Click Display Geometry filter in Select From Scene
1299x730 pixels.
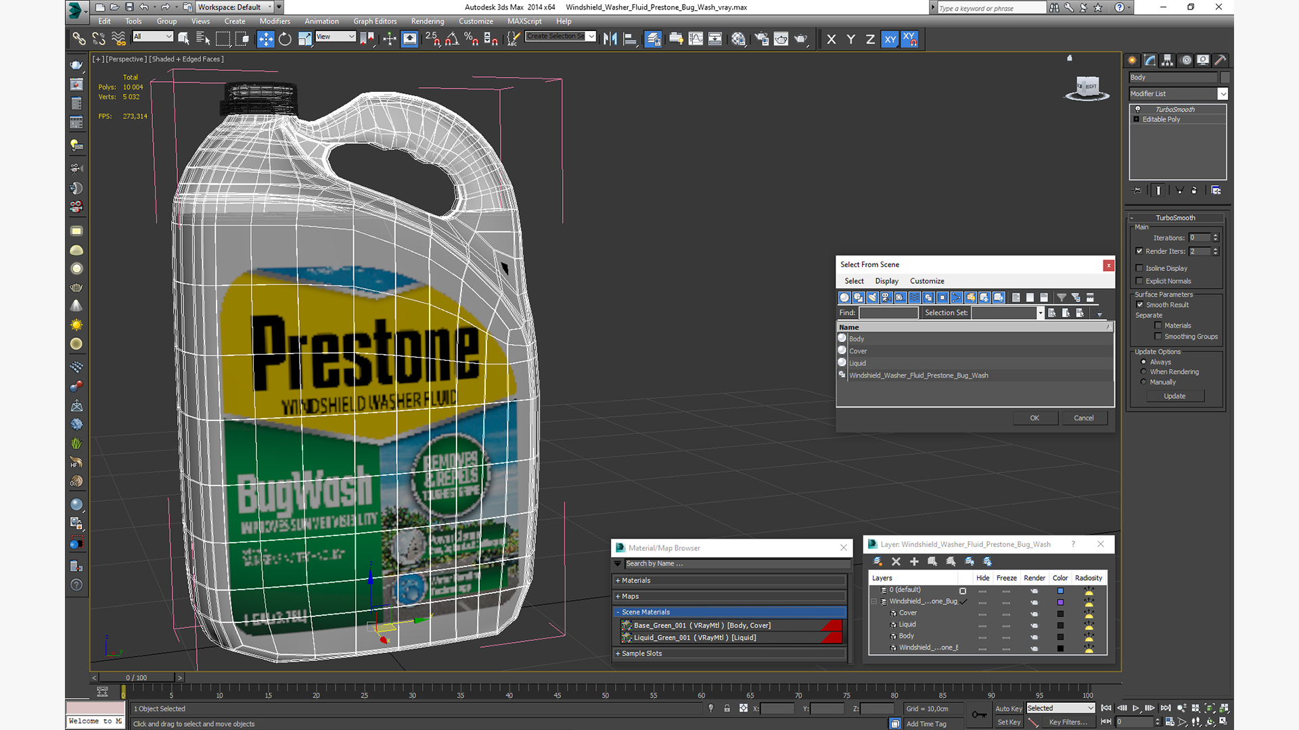(844, 297)
